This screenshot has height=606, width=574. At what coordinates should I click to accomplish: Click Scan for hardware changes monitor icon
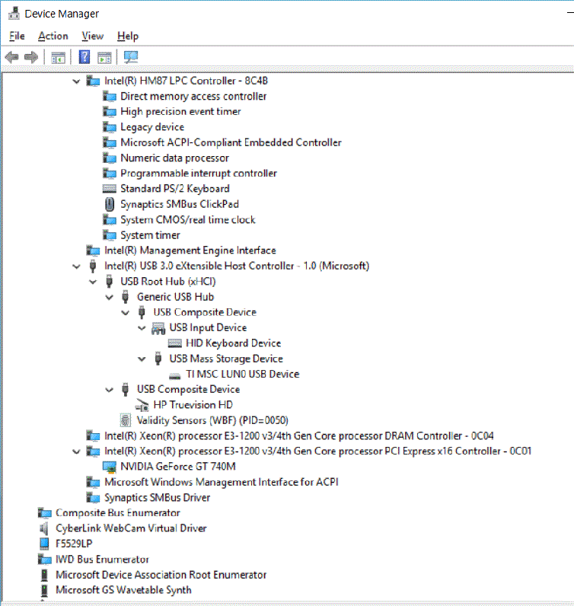coord(131,57)
